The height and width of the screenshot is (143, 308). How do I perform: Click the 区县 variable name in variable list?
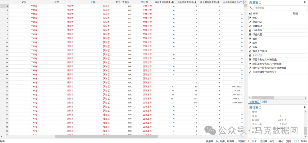click(x=255, y=47)
